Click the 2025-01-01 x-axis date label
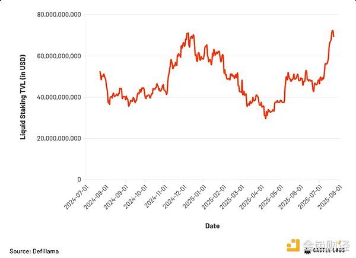 (x=193, y=197)
